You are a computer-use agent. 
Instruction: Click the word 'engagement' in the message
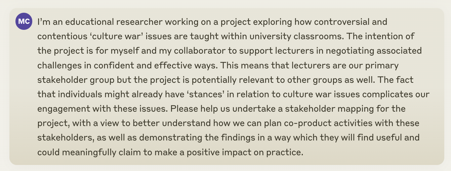coord(64,109)
